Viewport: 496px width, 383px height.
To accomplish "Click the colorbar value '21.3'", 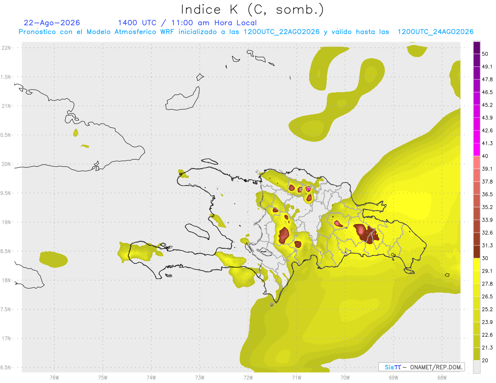I will [x=487, y=348].
